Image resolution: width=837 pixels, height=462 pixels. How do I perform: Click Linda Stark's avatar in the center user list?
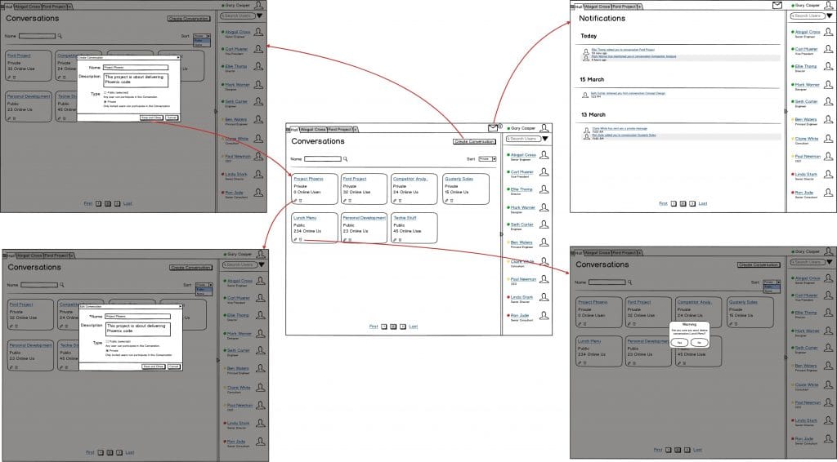544,297
